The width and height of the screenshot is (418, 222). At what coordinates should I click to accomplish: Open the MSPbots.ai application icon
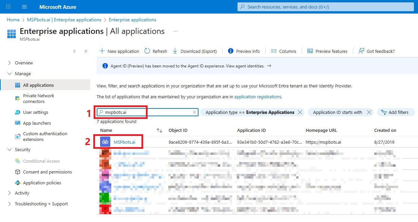(x=105, y=142)
